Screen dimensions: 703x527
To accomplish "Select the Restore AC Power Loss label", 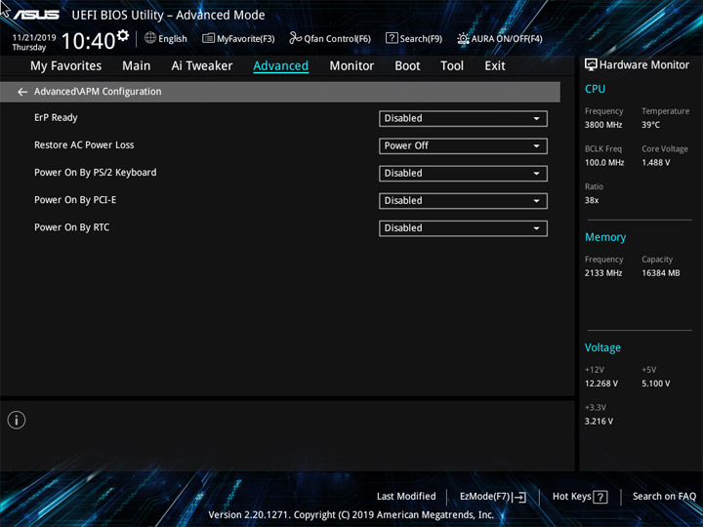I will pos(84,145).
